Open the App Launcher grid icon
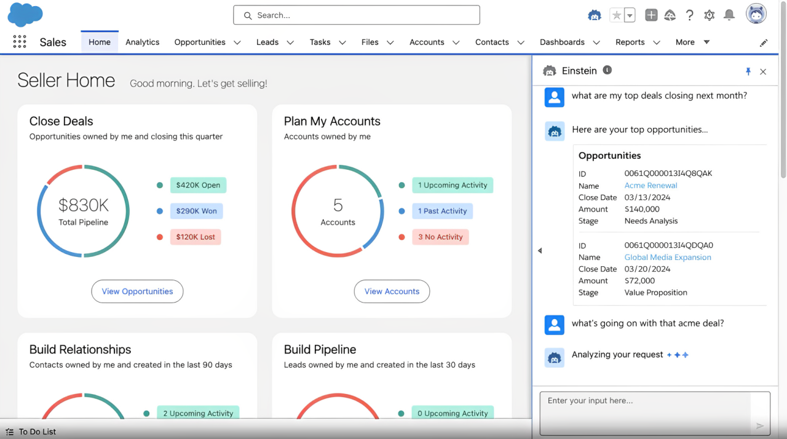Screen dimensions: 787x439 [x=20, y=42]
